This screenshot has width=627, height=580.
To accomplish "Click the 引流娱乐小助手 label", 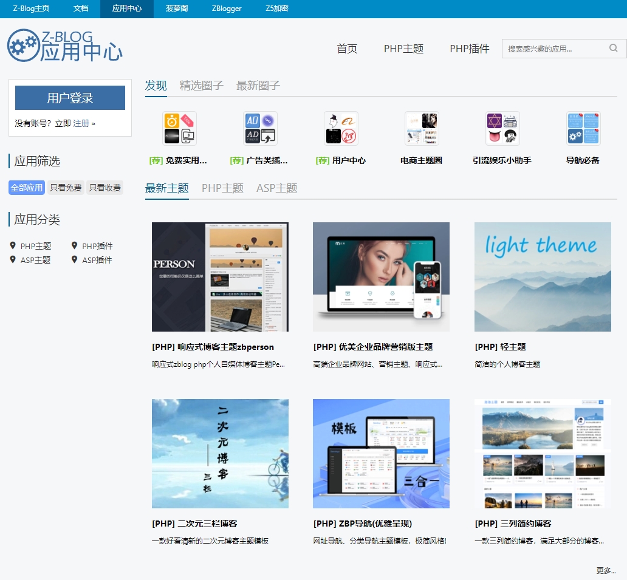I will click(x=502, y=161).
